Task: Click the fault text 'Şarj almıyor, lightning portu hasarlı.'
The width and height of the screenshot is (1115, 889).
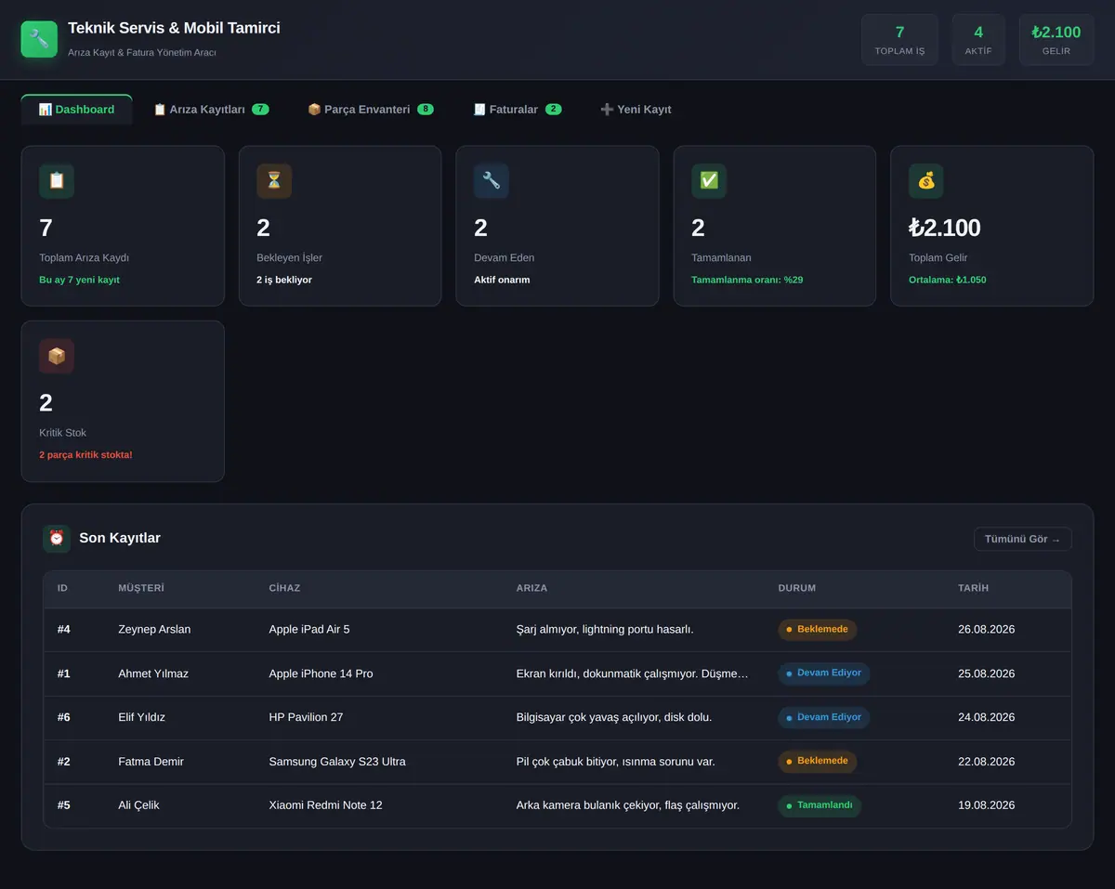Action: click(x=605, y=630)
